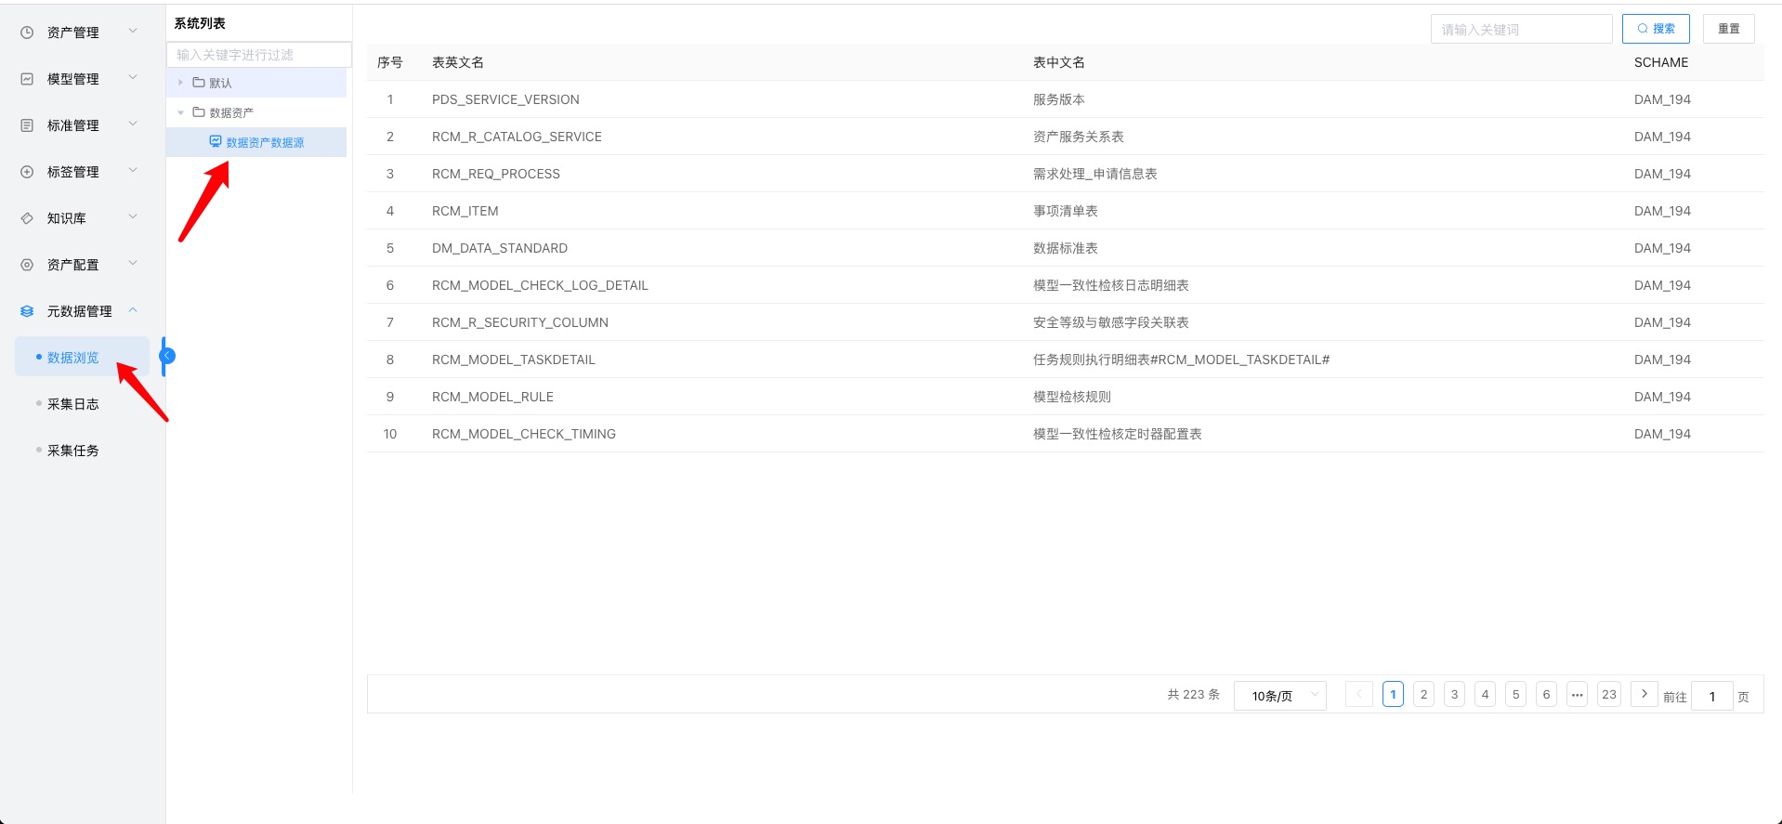Open the 10条/页 page size dropdown

1280,696
